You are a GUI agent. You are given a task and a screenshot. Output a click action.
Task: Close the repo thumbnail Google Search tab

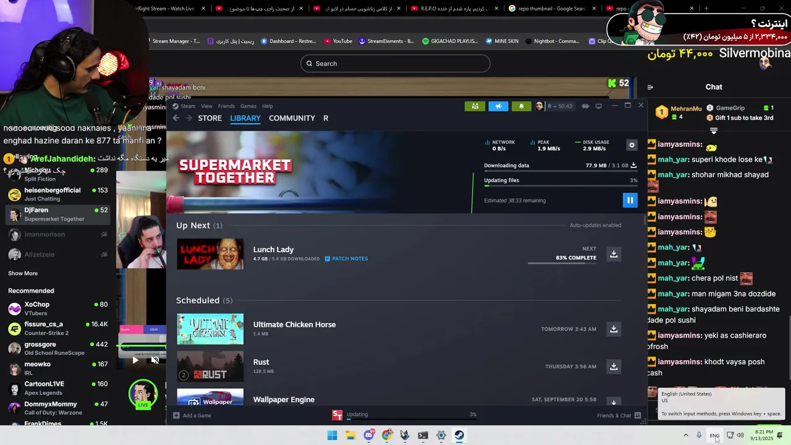[x=594, y=9]
